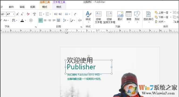Click the paragraph shading brush icon

tap(71, 20)
